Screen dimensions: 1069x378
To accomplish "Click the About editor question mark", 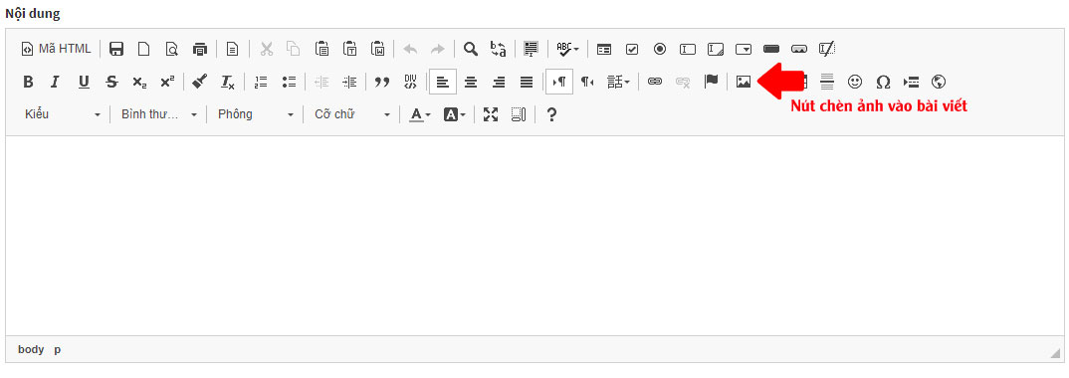I will 551,114.
